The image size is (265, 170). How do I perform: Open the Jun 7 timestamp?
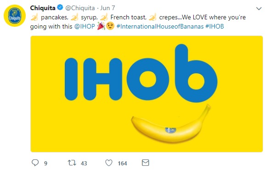pyautogui.click(x=107, y=8)
